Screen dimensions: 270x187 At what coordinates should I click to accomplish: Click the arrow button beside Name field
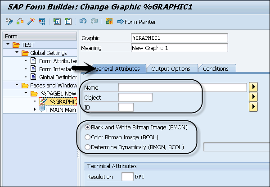coord(253,87)
